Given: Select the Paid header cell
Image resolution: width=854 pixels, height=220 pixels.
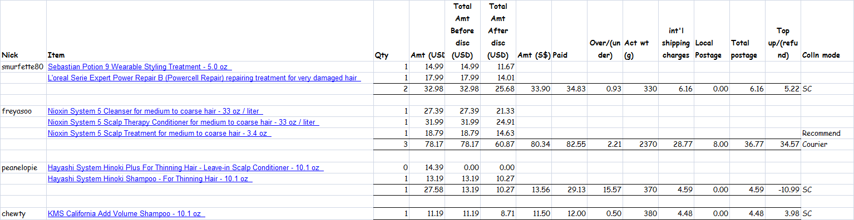Looking at the screenshot, I should (570, 30).
